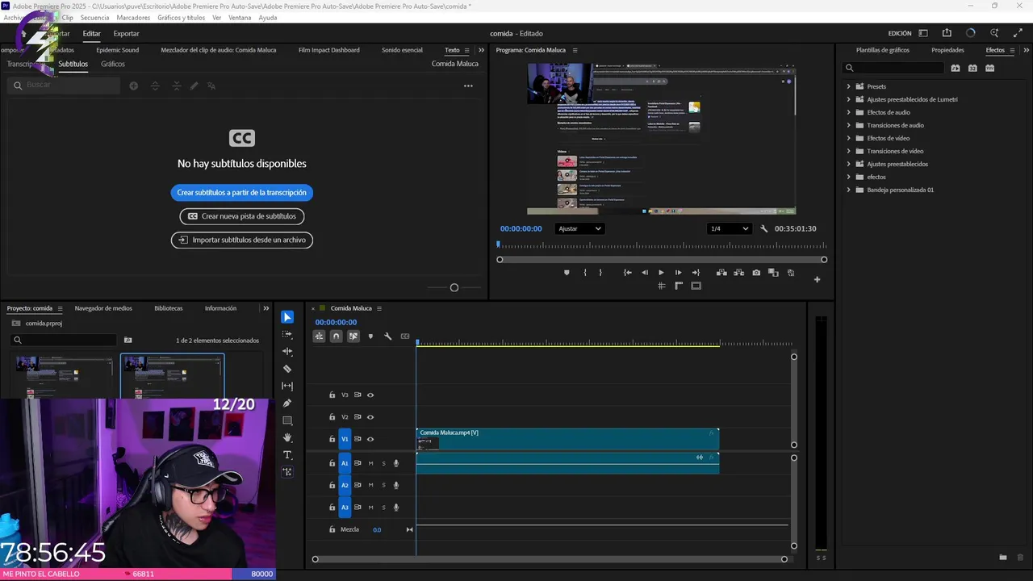
Task: Open the button editor plus icon
Action: pyautogui.click(x=817, y=280)
